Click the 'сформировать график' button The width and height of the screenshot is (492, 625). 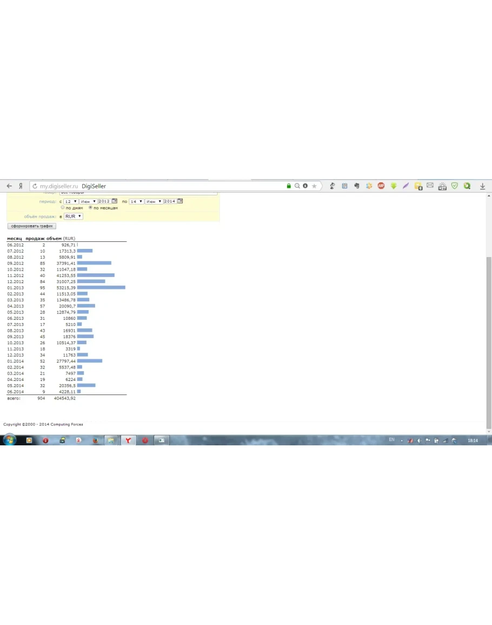(32, 226)
